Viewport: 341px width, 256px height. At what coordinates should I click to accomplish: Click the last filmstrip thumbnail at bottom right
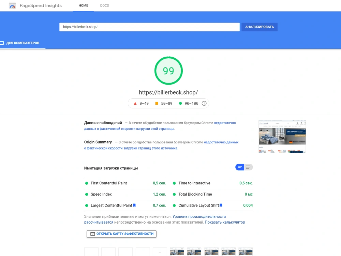[x=246, y=252]
